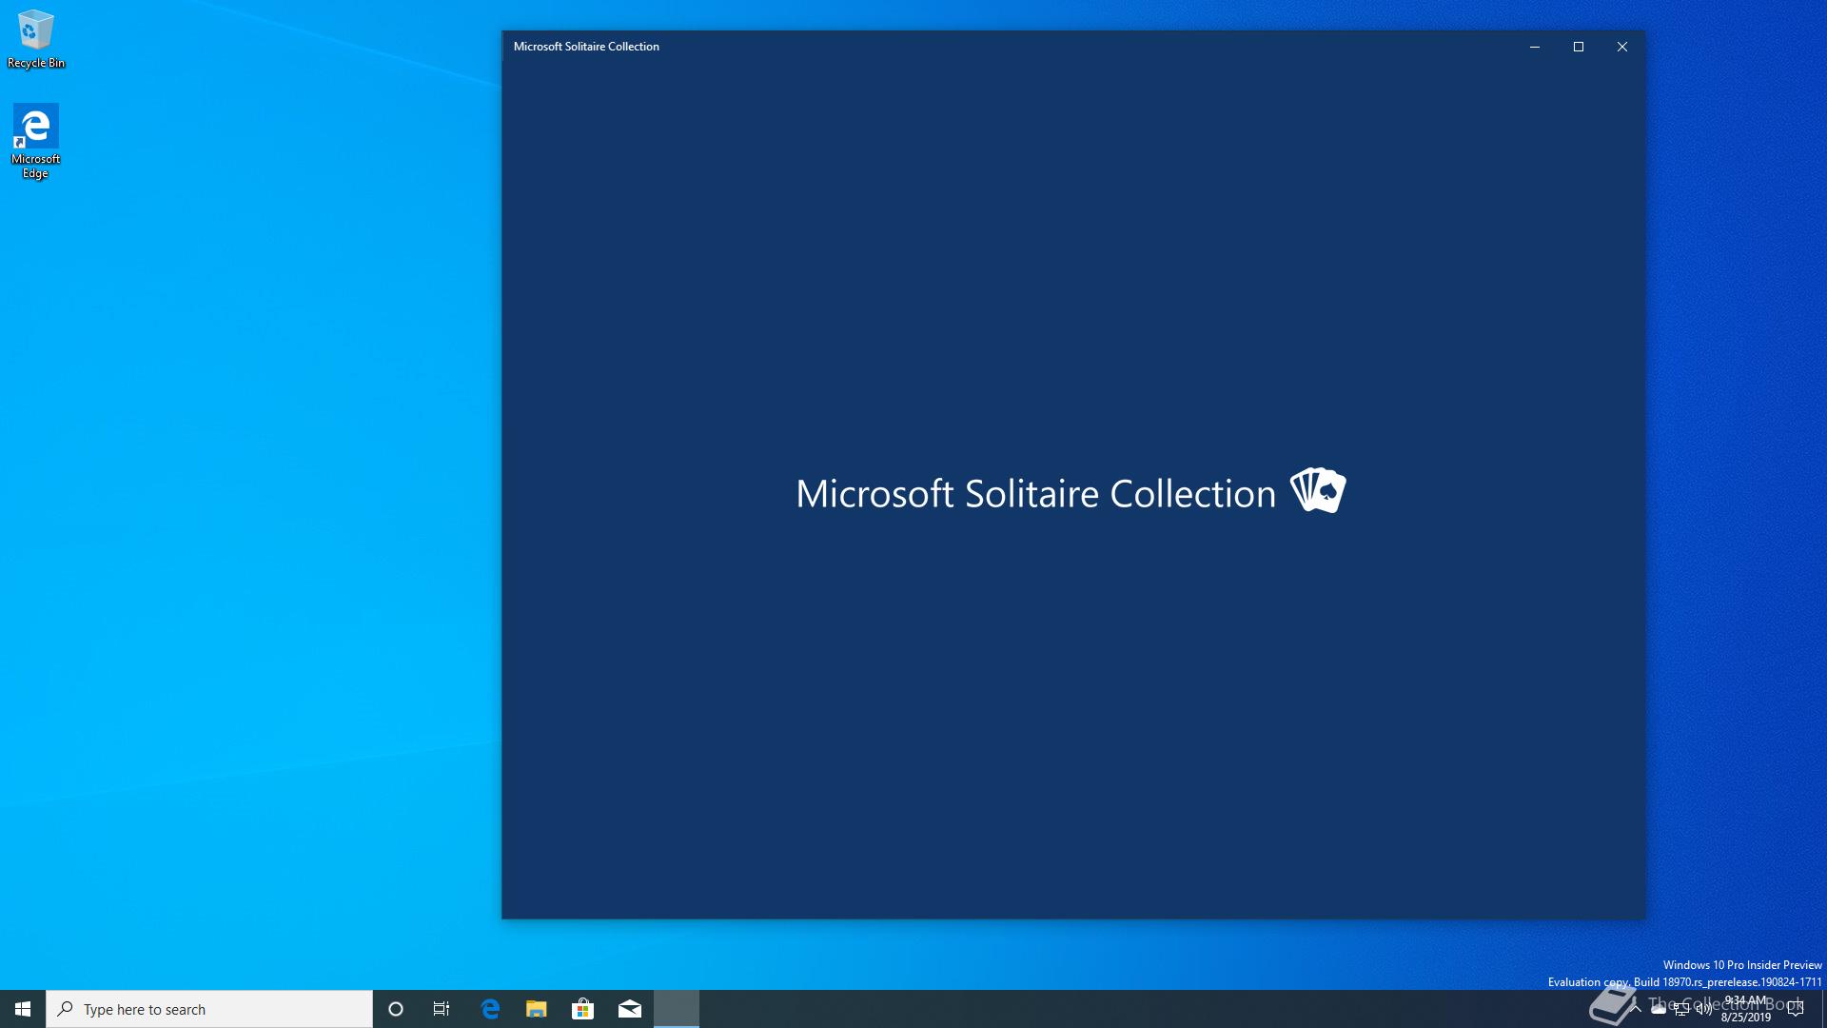1827x1028 pixels.
Task: Open the Recycle Bin desktop icon
Action: coord(35,40)
